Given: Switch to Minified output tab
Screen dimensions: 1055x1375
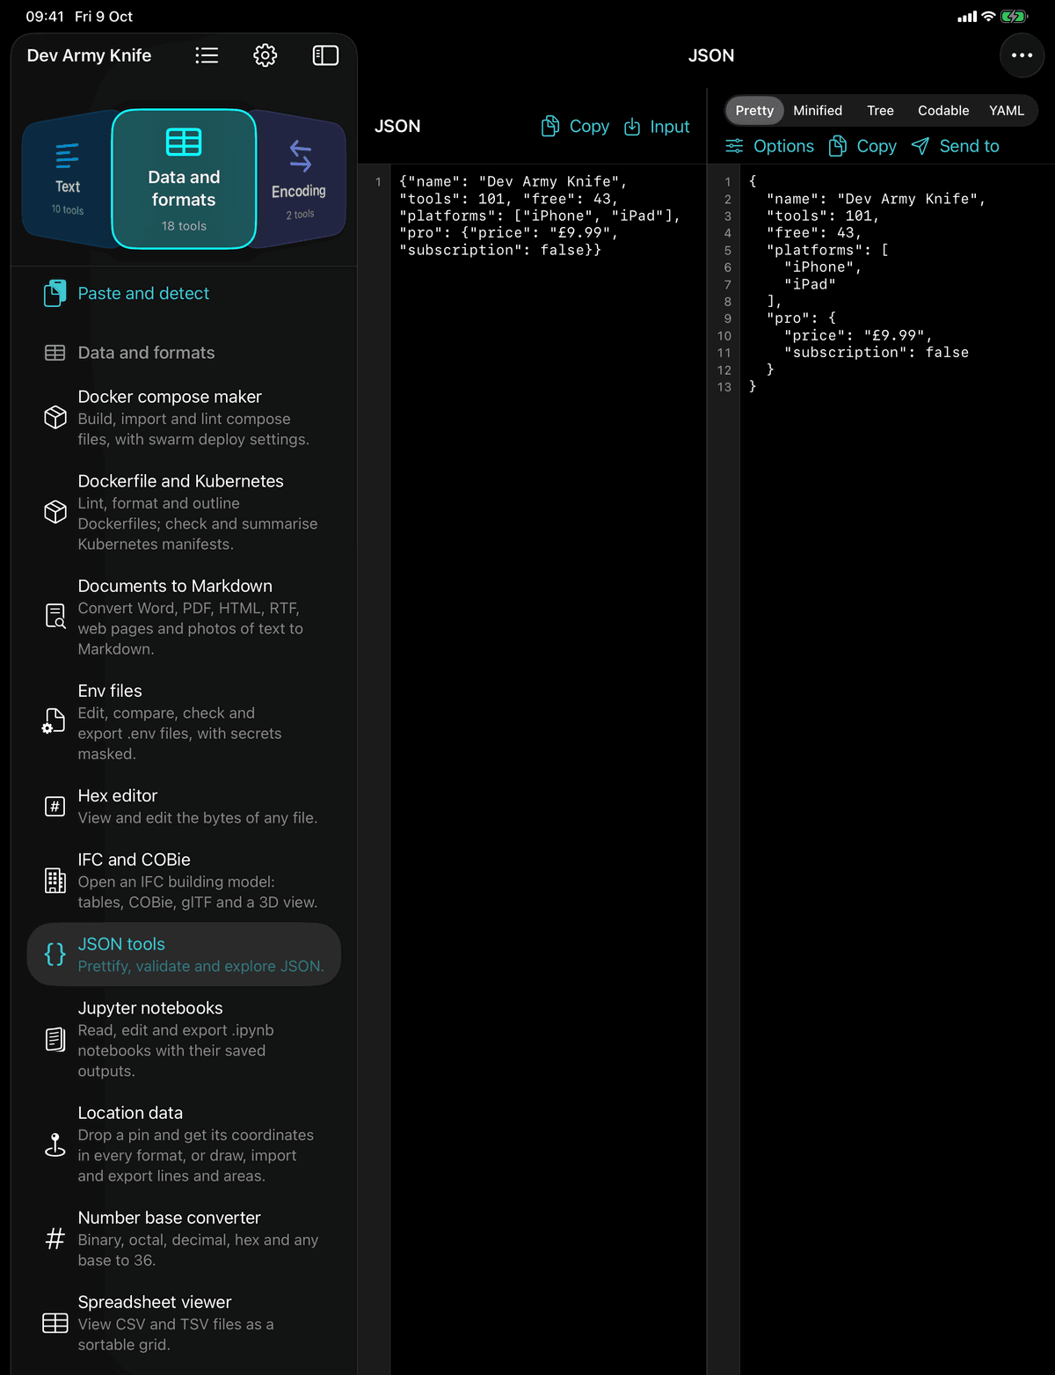Looking at the screenshot, I should (x=818, y=111).
